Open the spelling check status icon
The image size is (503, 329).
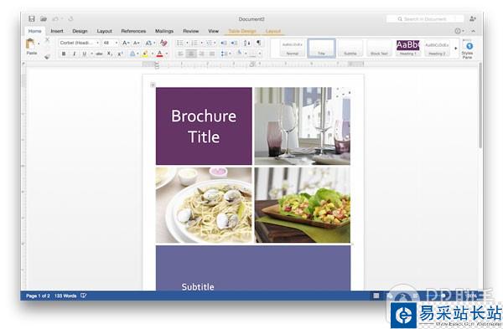click(x=83, y=296)
